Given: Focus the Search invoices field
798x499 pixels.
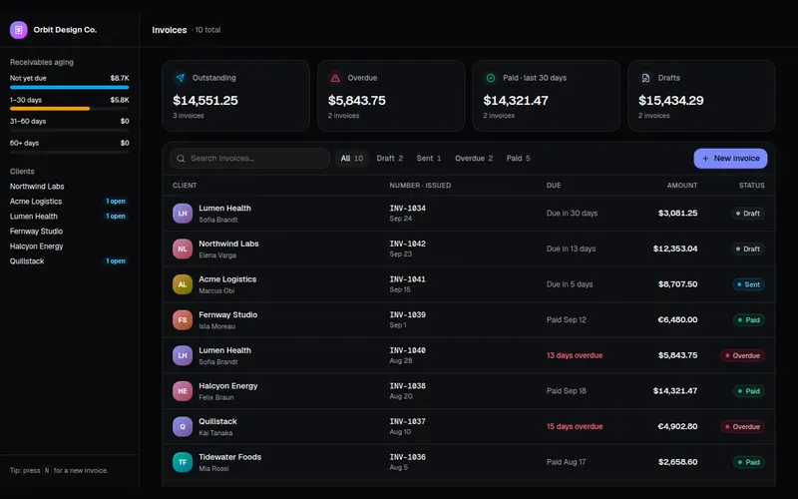Looking at the screenshot, I should point(250,159).
